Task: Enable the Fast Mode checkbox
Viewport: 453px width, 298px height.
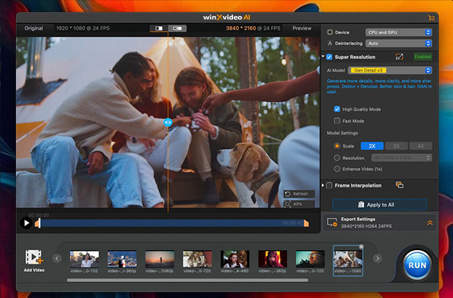Action: pos(336,121)
